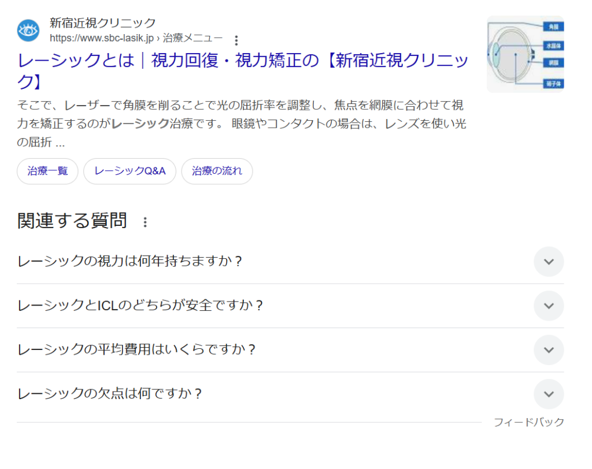
Task: Click the question text レーシックとICLのどちらが安全ですか？
Action: (140, 306)
